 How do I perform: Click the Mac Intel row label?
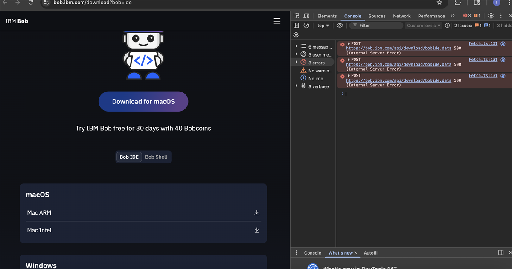(39, 230)
